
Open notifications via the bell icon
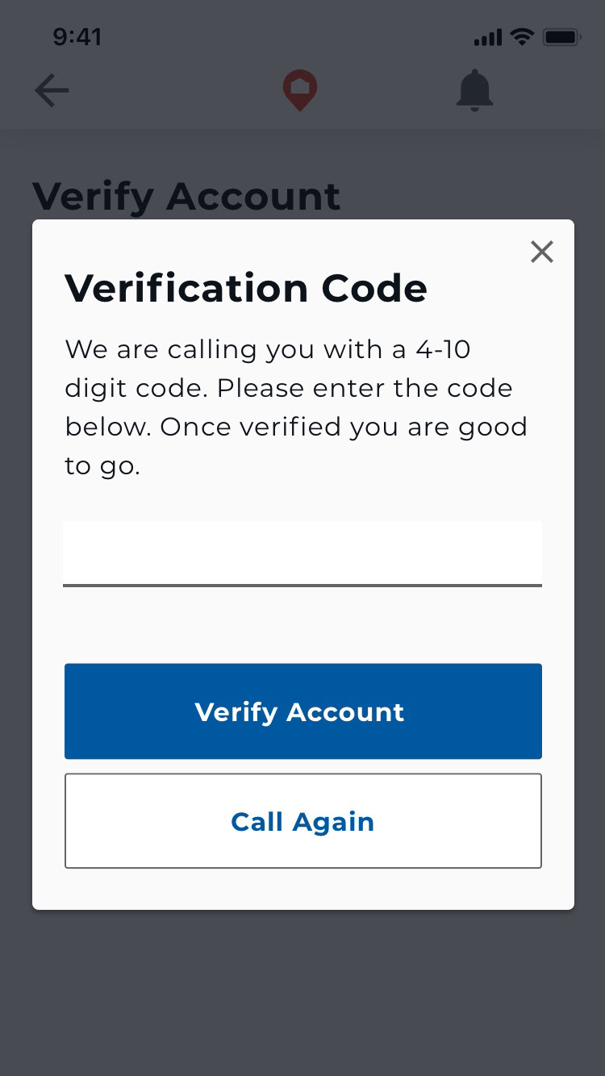point(474,90)
